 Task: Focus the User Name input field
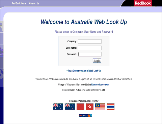(x=90, y=48)
